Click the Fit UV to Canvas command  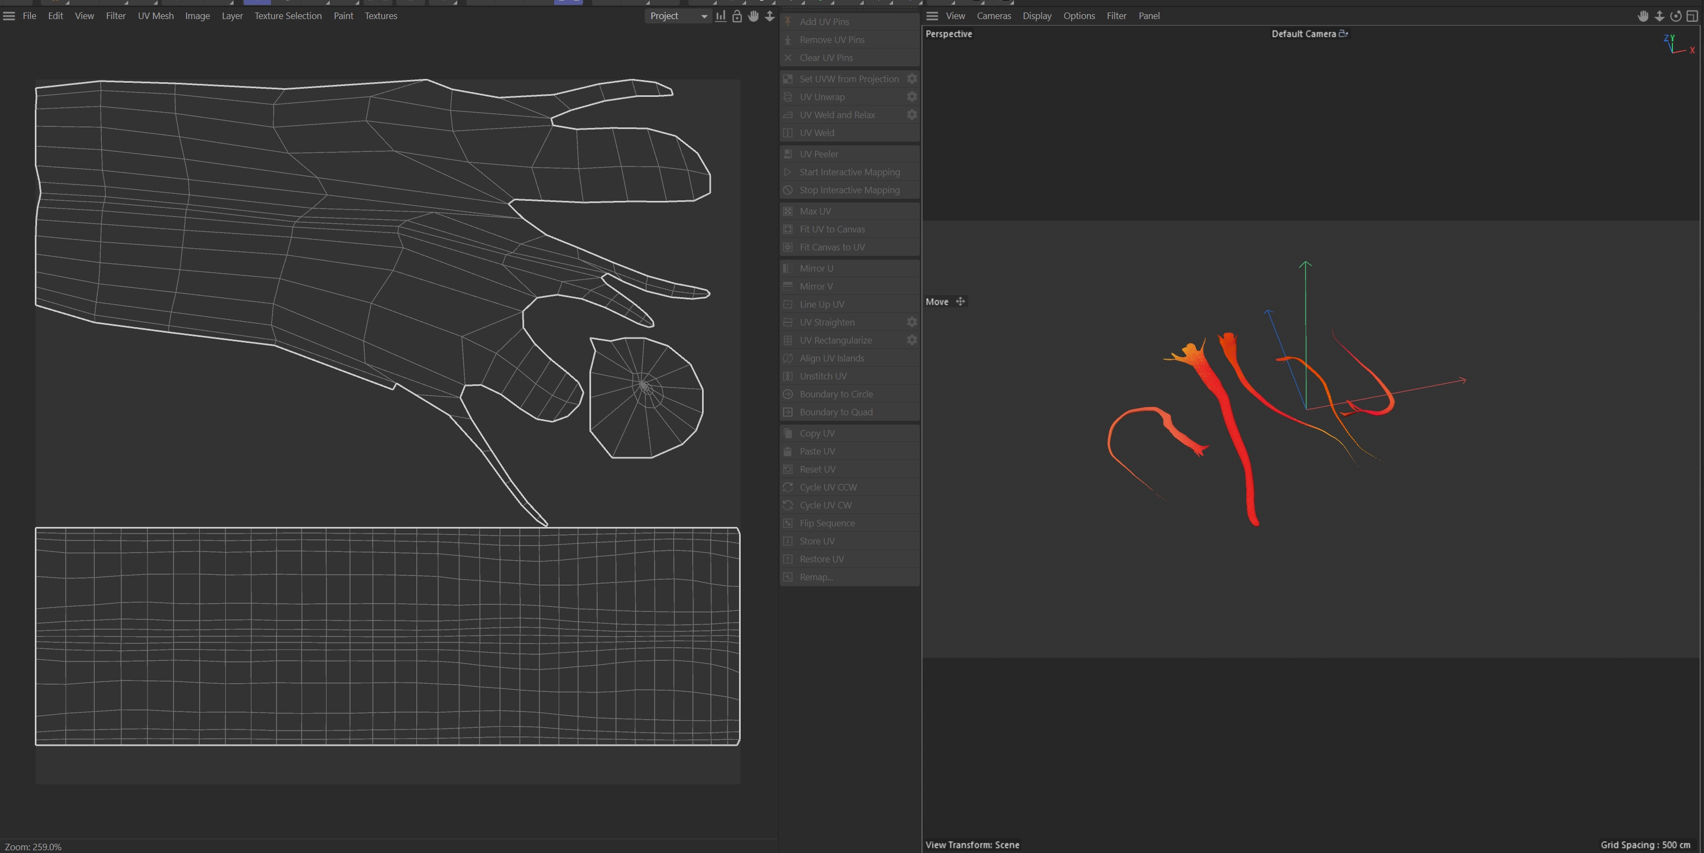click(x=832, y=229)
